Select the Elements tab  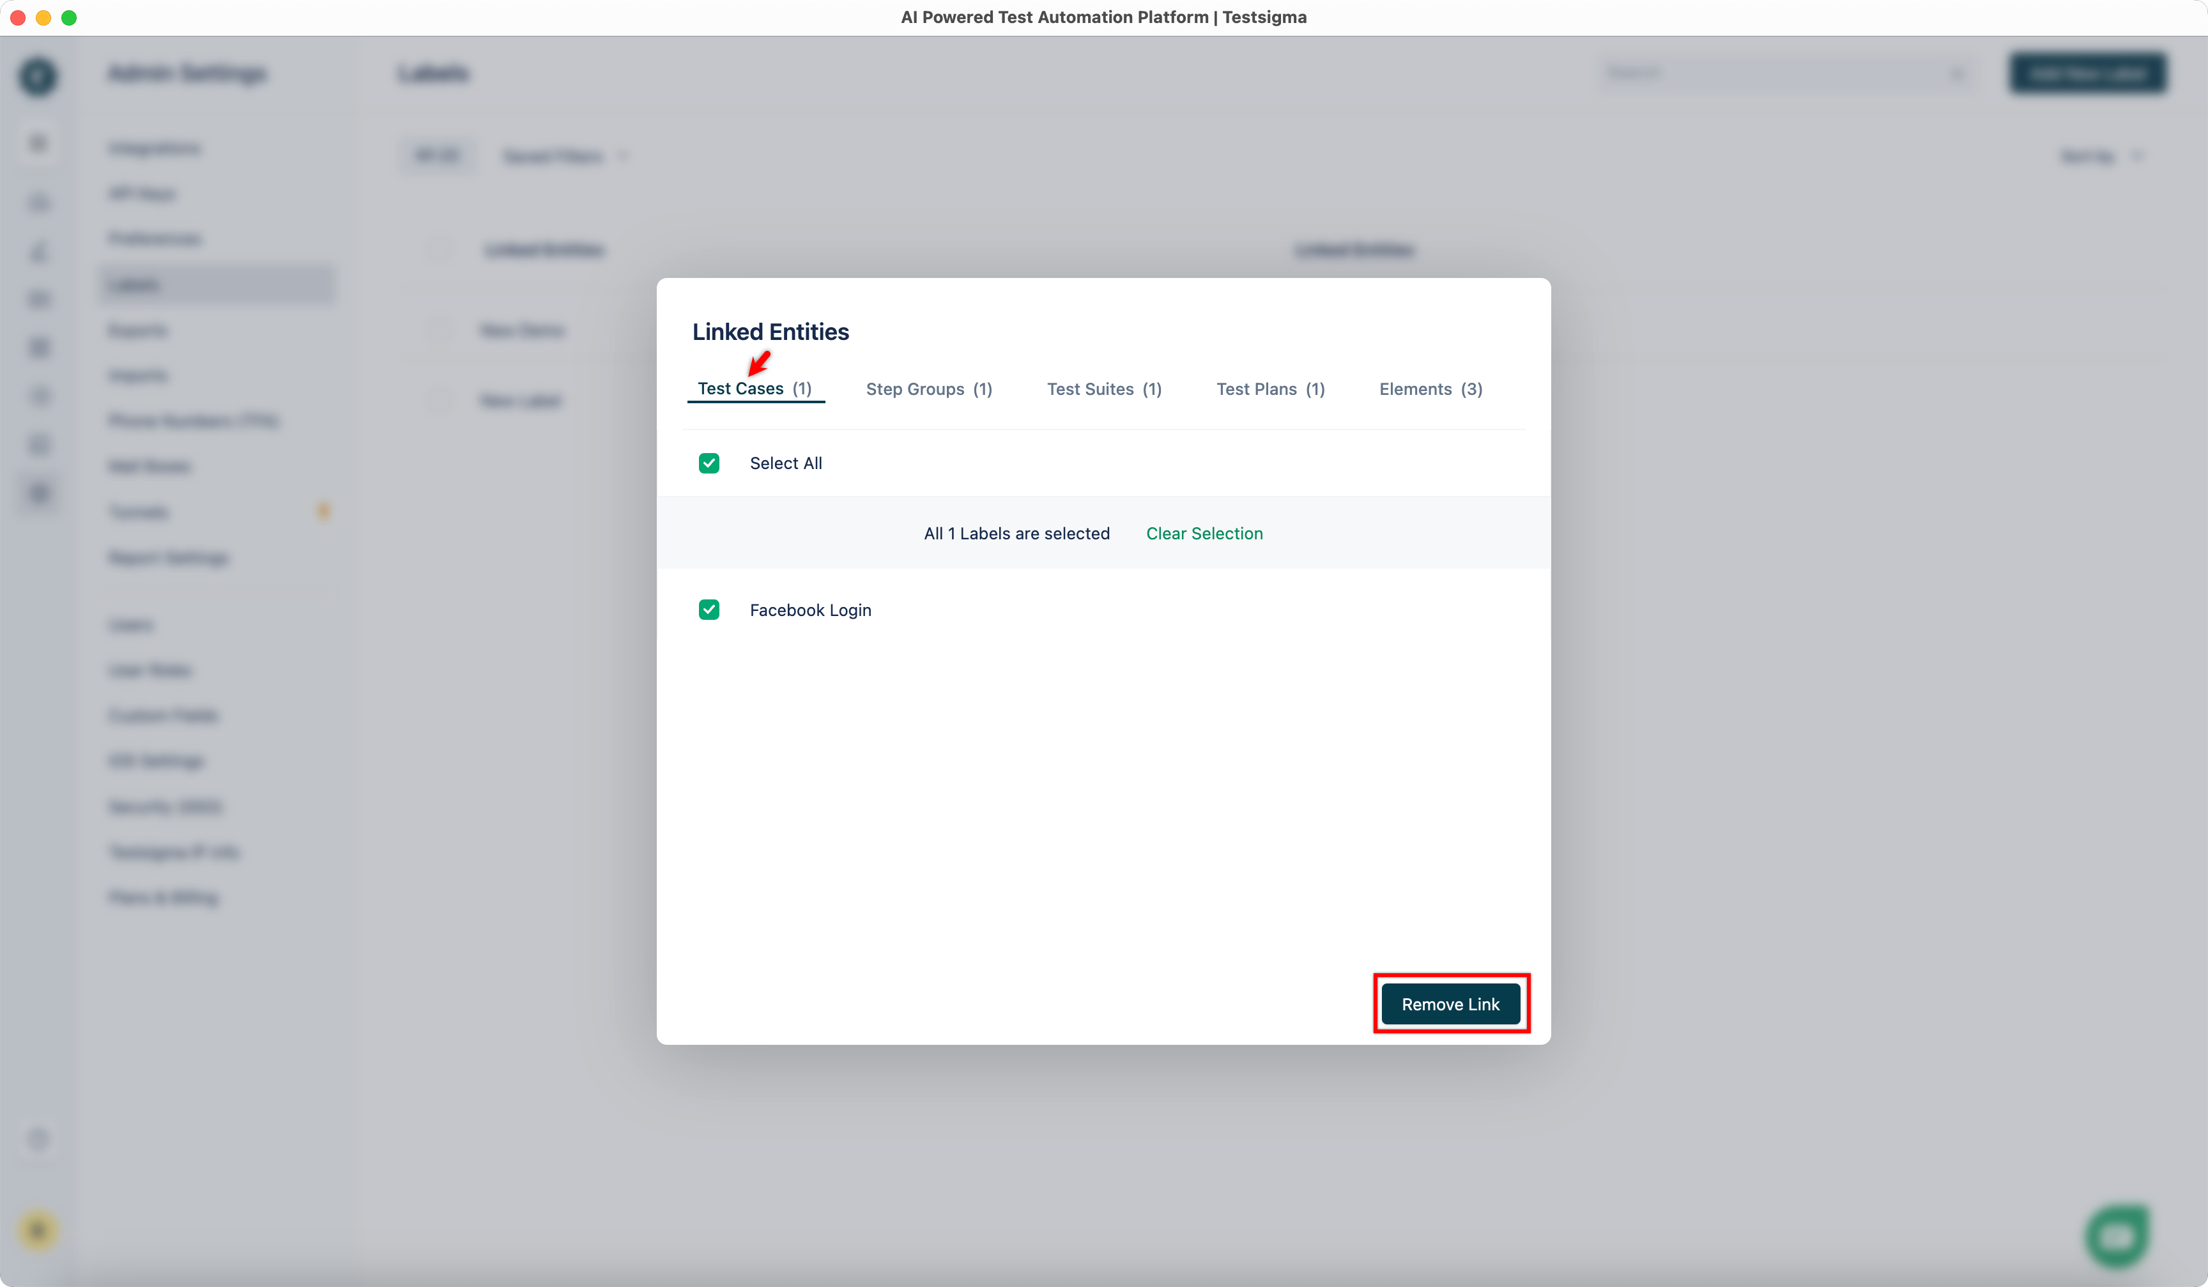1430,389
